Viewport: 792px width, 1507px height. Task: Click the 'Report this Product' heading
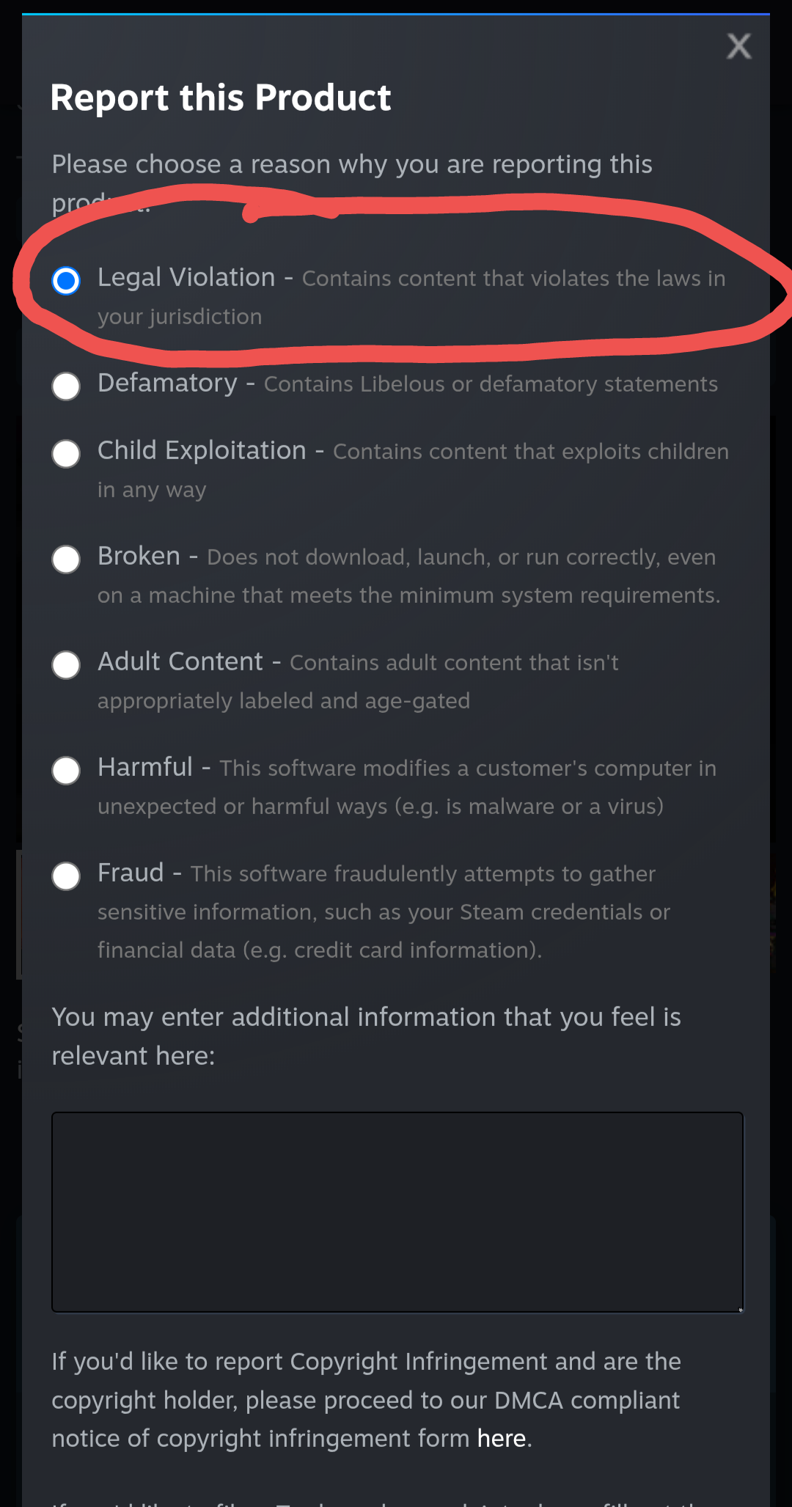pos(221,98)
